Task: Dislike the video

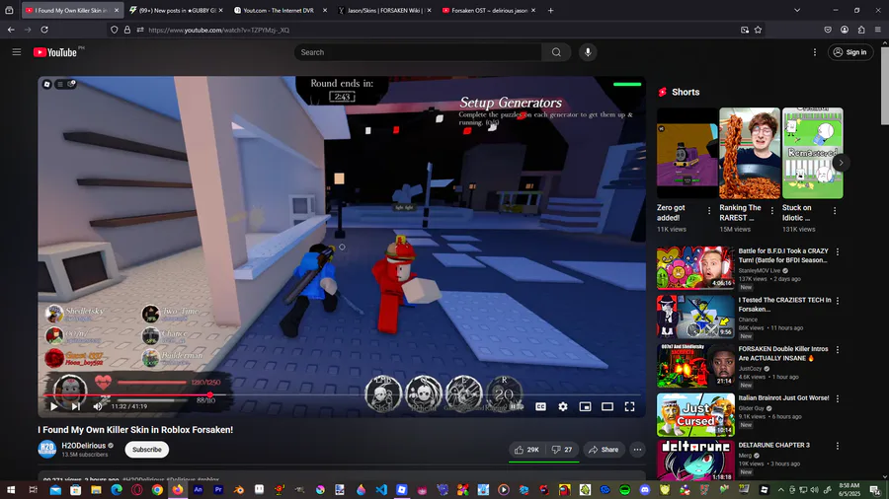Action: [x=562, y=450]
